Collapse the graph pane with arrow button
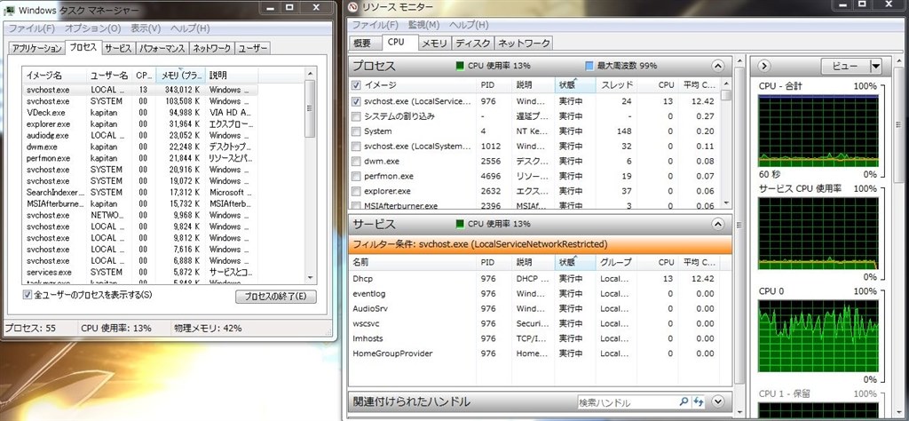Screen dimensions: 909x421 (x=763, y=66)
